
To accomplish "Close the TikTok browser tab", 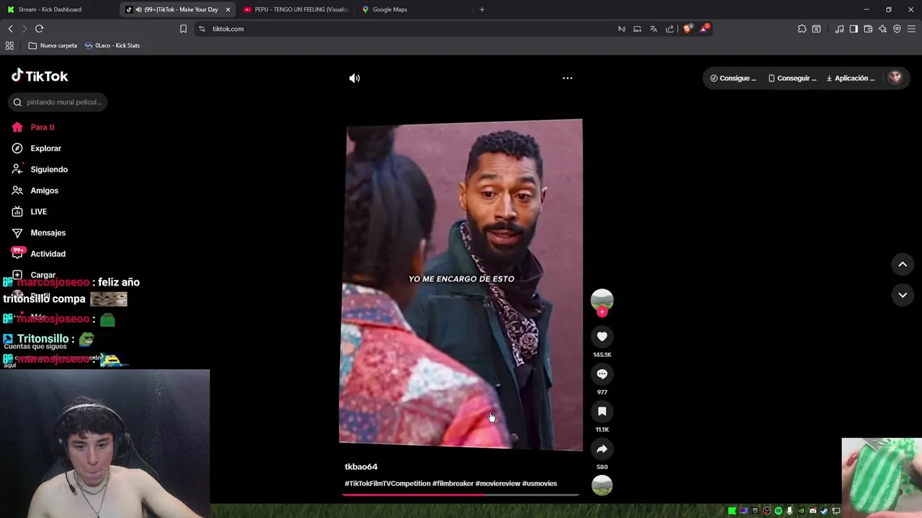I will pos(228,9).
